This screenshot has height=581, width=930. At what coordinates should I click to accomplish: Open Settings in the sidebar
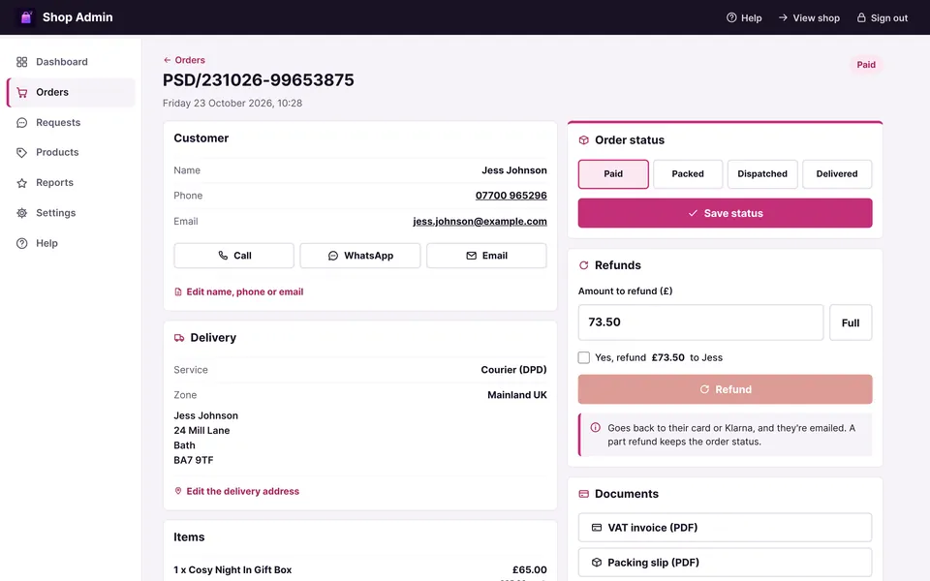[71, 213]
